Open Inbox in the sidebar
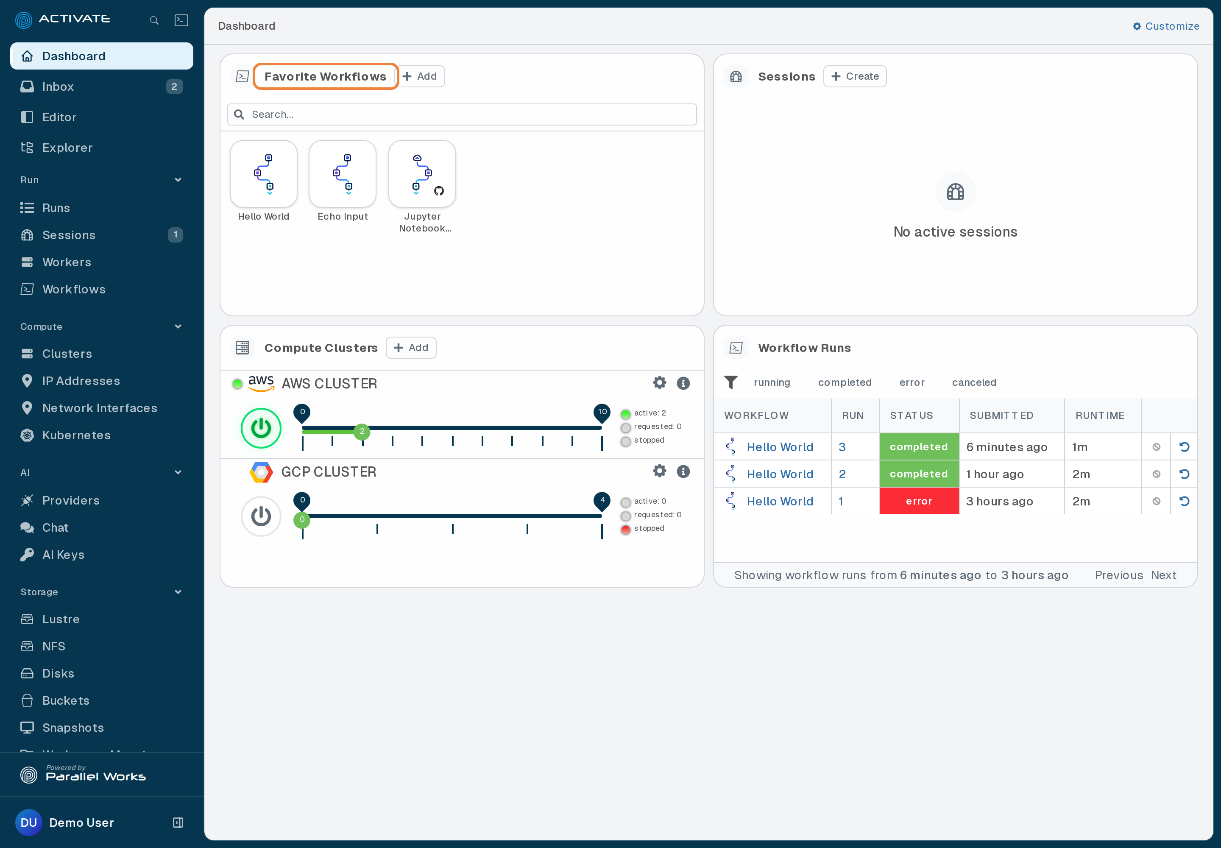Image resolution: width=1221 pixels, height=848 pixels. [101, 86]
